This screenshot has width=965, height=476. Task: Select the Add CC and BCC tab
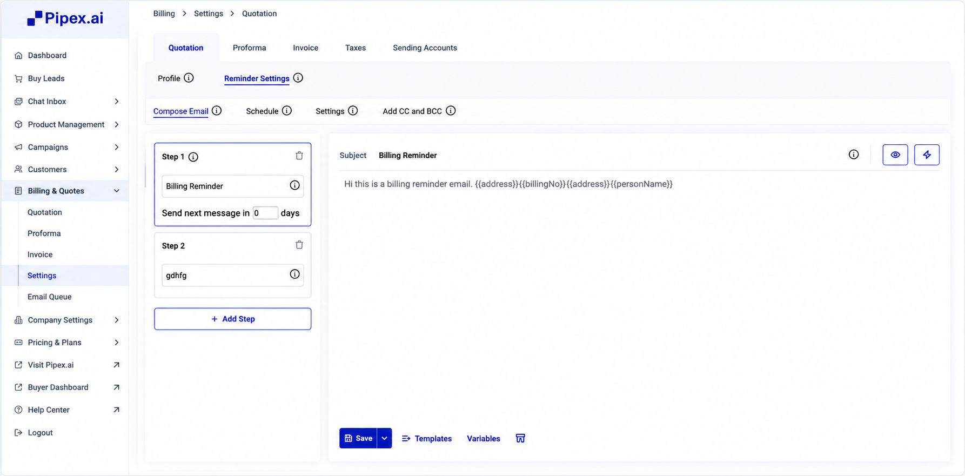412,111
